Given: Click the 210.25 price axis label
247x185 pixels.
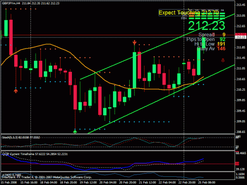Looking at the screenshot, I should tap(241, 90).
